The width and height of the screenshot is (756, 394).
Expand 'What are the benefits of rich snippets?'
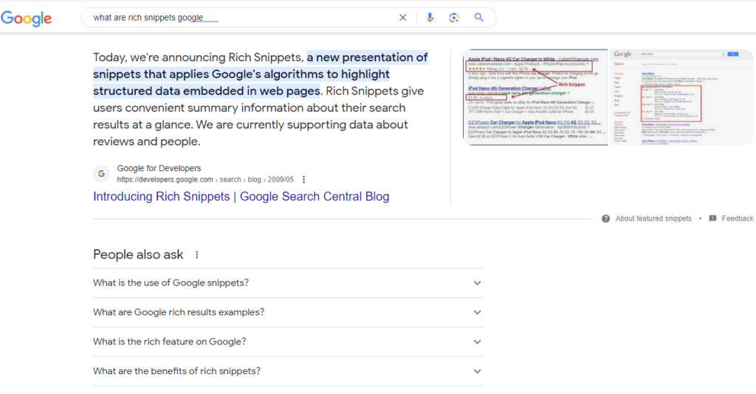(x=289, y=371)
